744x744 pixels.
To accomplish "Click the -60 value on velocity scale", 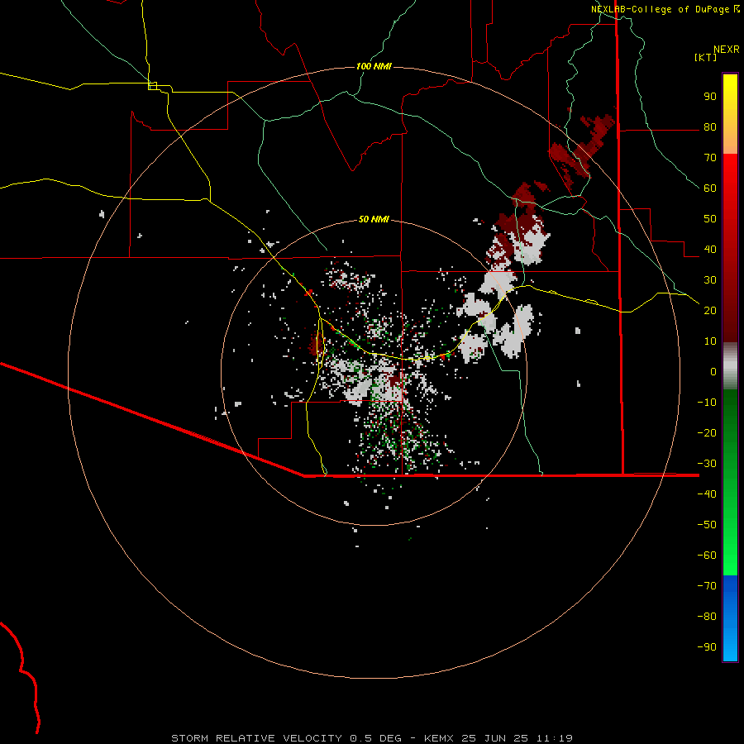I will click(x=707, y=556).
